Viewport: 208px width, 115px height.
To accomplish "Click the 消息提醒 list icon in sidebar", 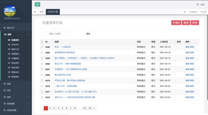I will click(5, 104).
